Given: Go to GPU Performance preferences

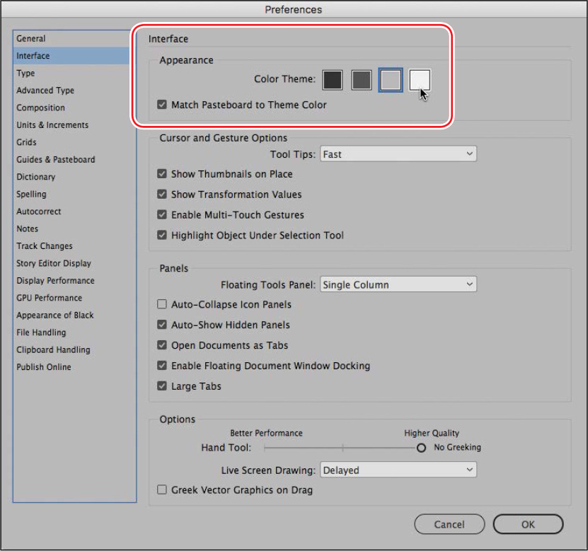Looking at the screenshot, I should (50, 298).
